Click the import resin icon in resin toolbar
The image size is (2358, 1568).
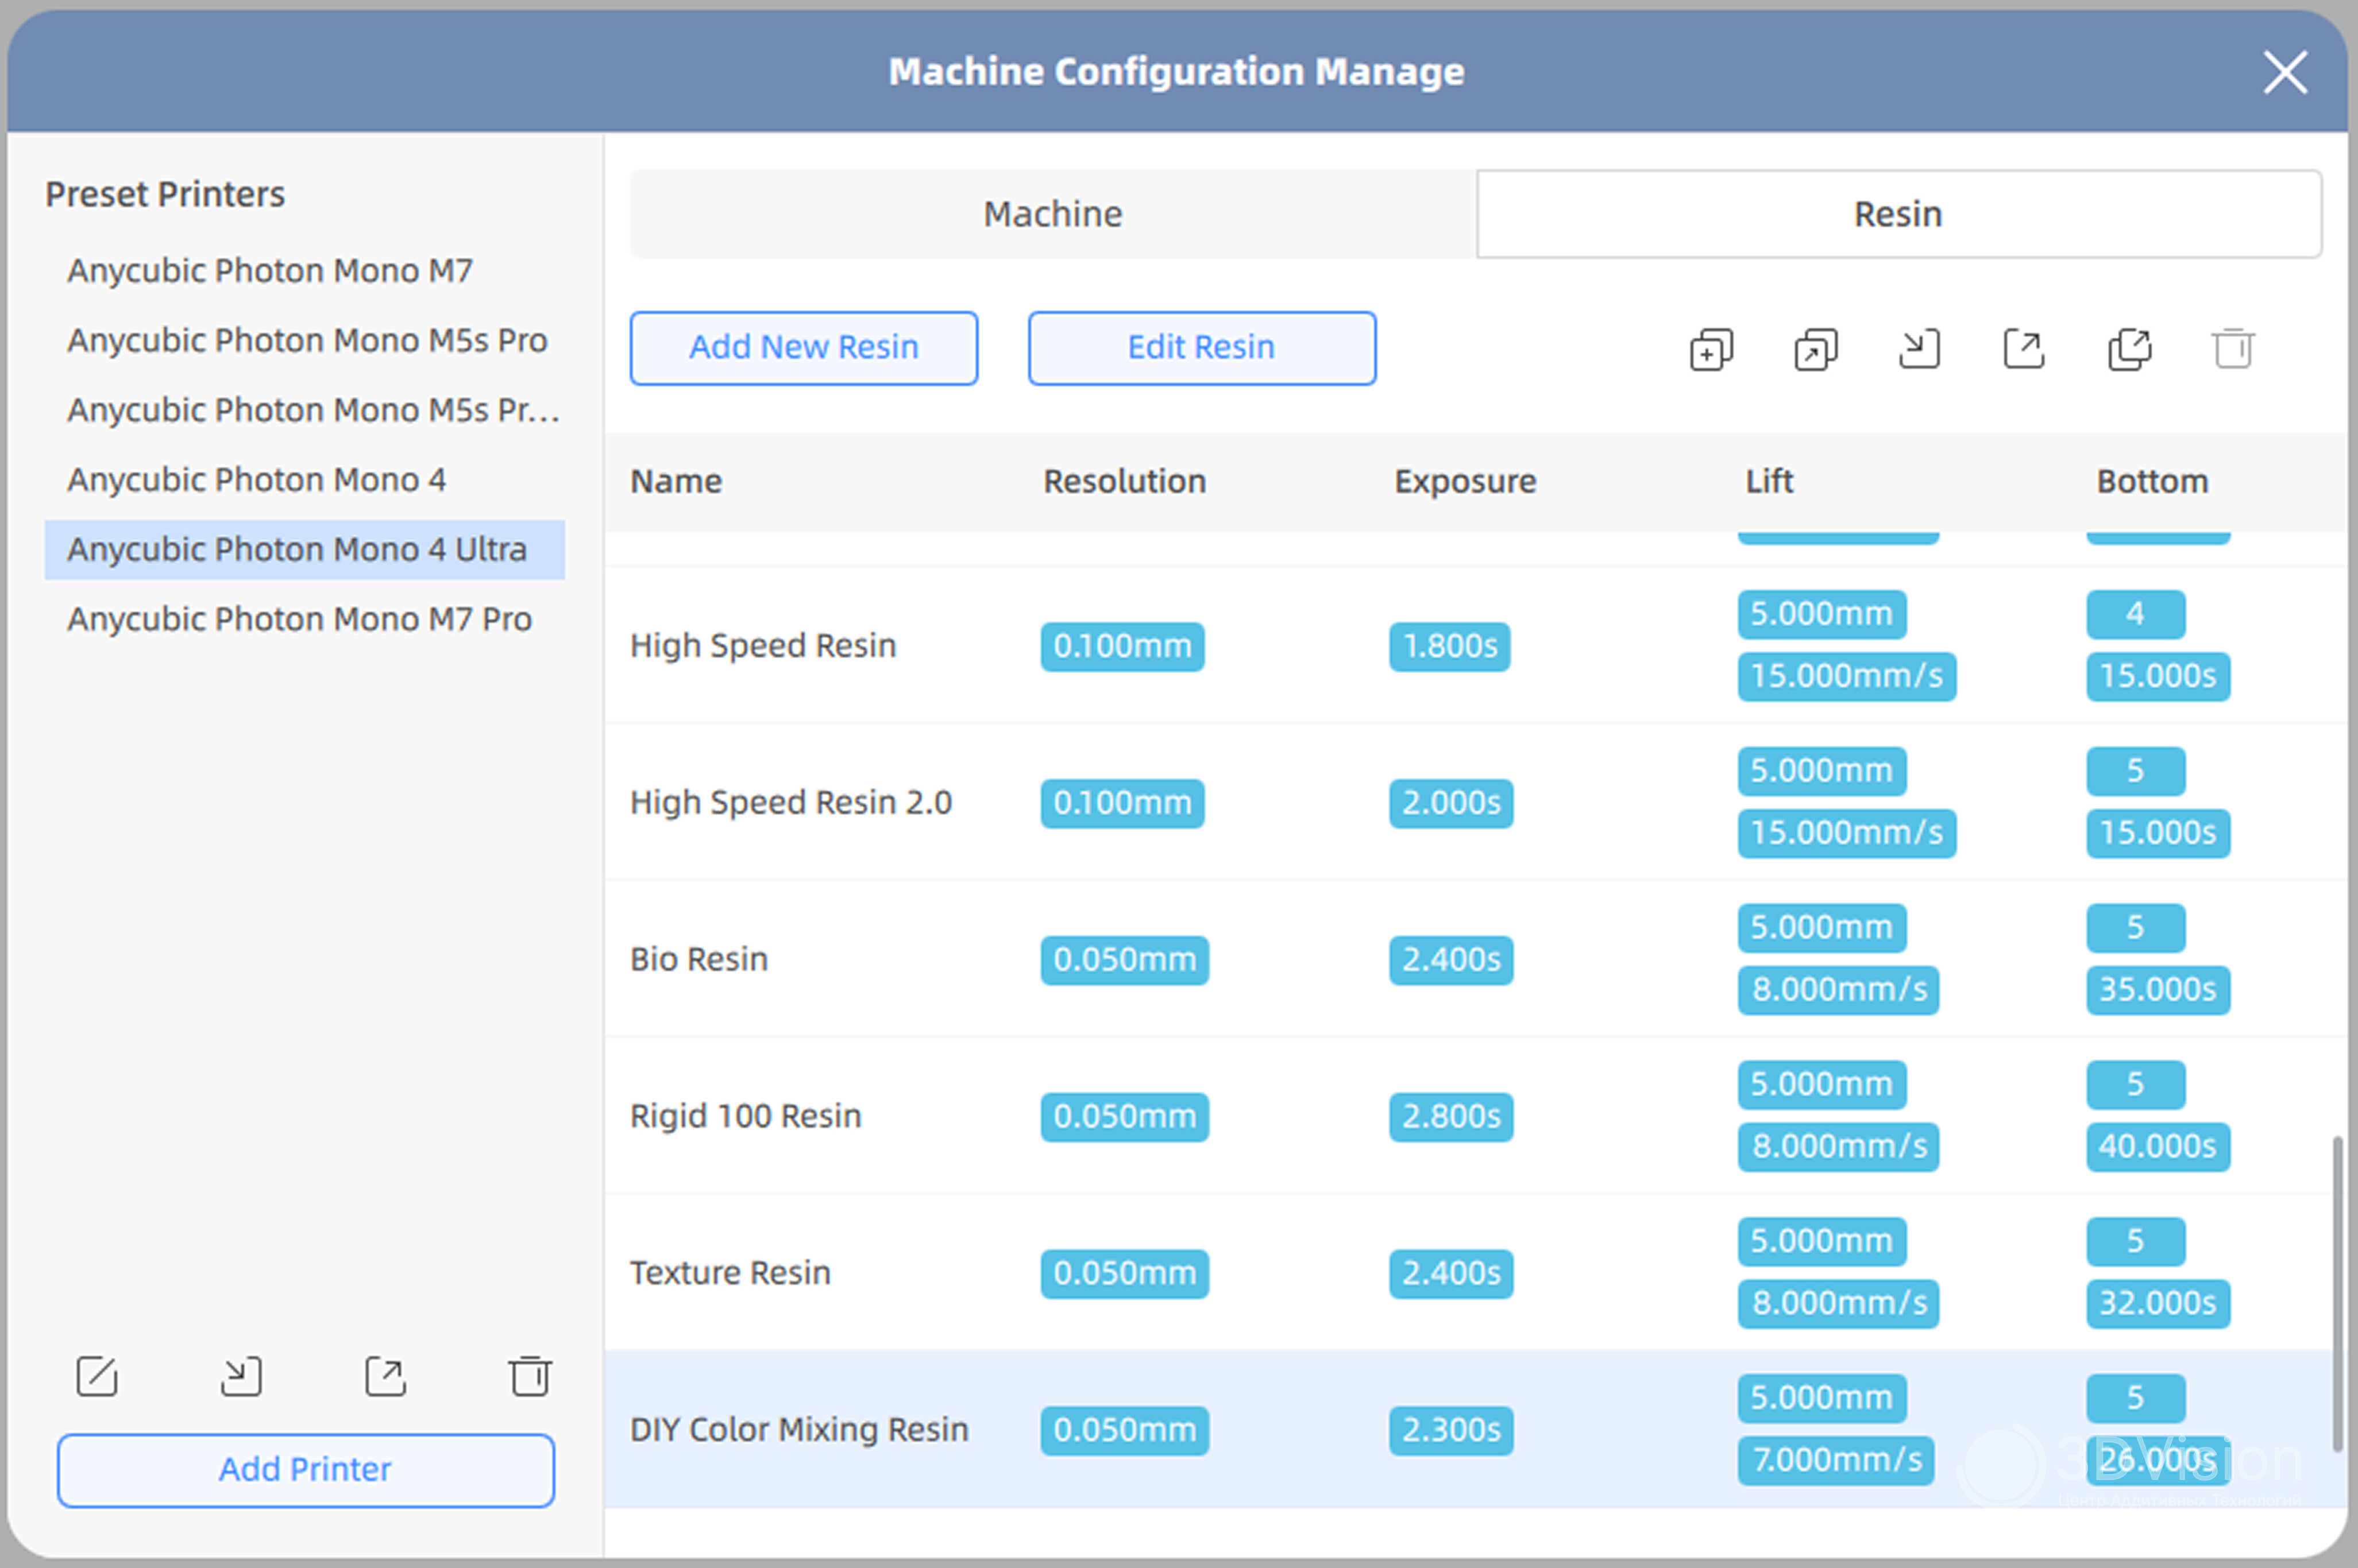click(1919, 349)
